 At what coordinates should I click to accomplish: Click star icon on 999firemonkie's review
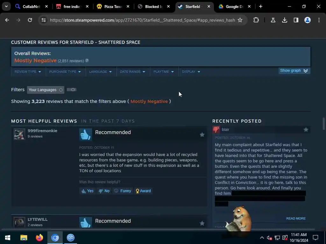pyautogui.click(x=202, y=135)
